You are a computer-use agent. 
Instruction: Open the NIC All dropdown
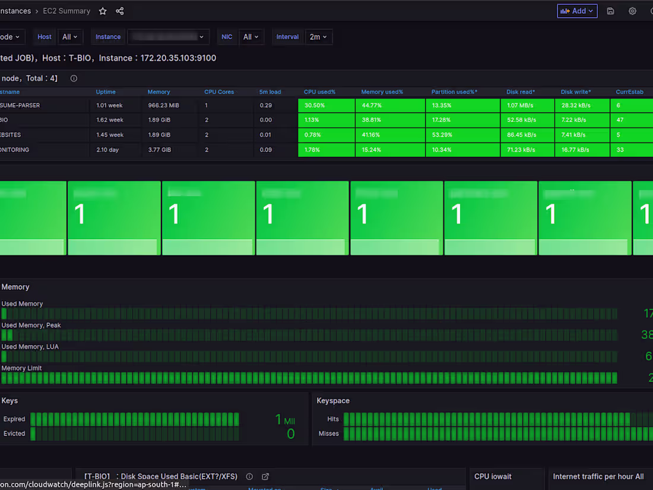click(252, 36)
